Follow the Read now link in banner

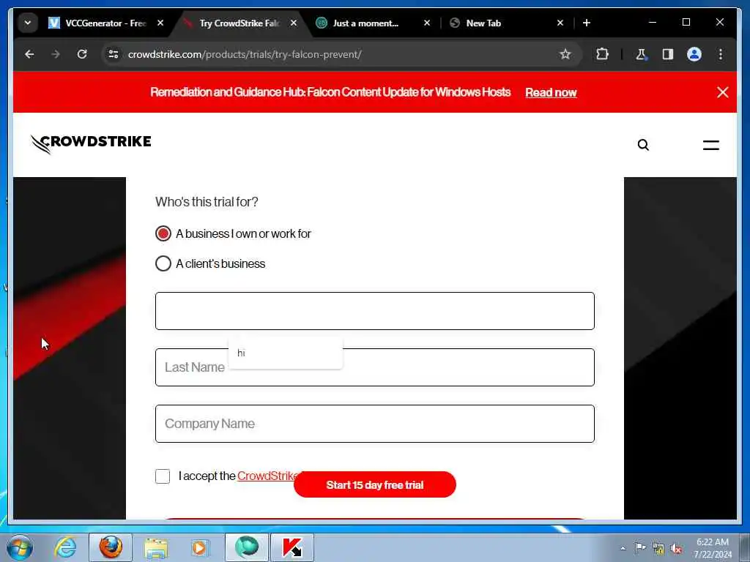pyautogui.click(x=551, y=93)
